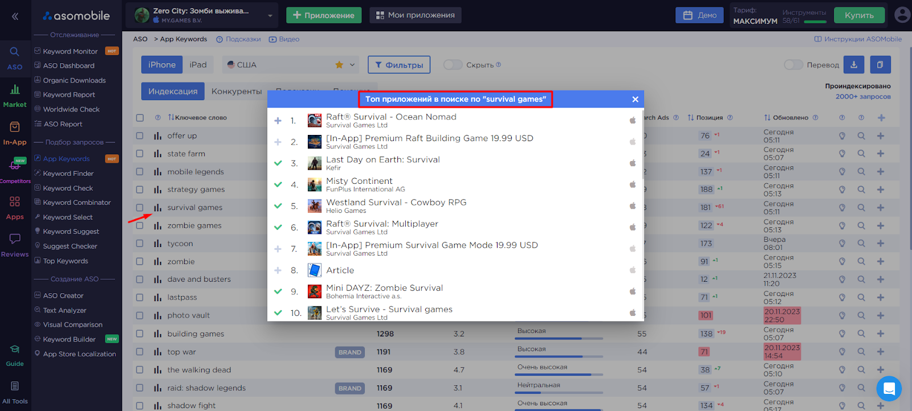Switch to iPhone tab
Screen dimensions: 912x411
162,65
